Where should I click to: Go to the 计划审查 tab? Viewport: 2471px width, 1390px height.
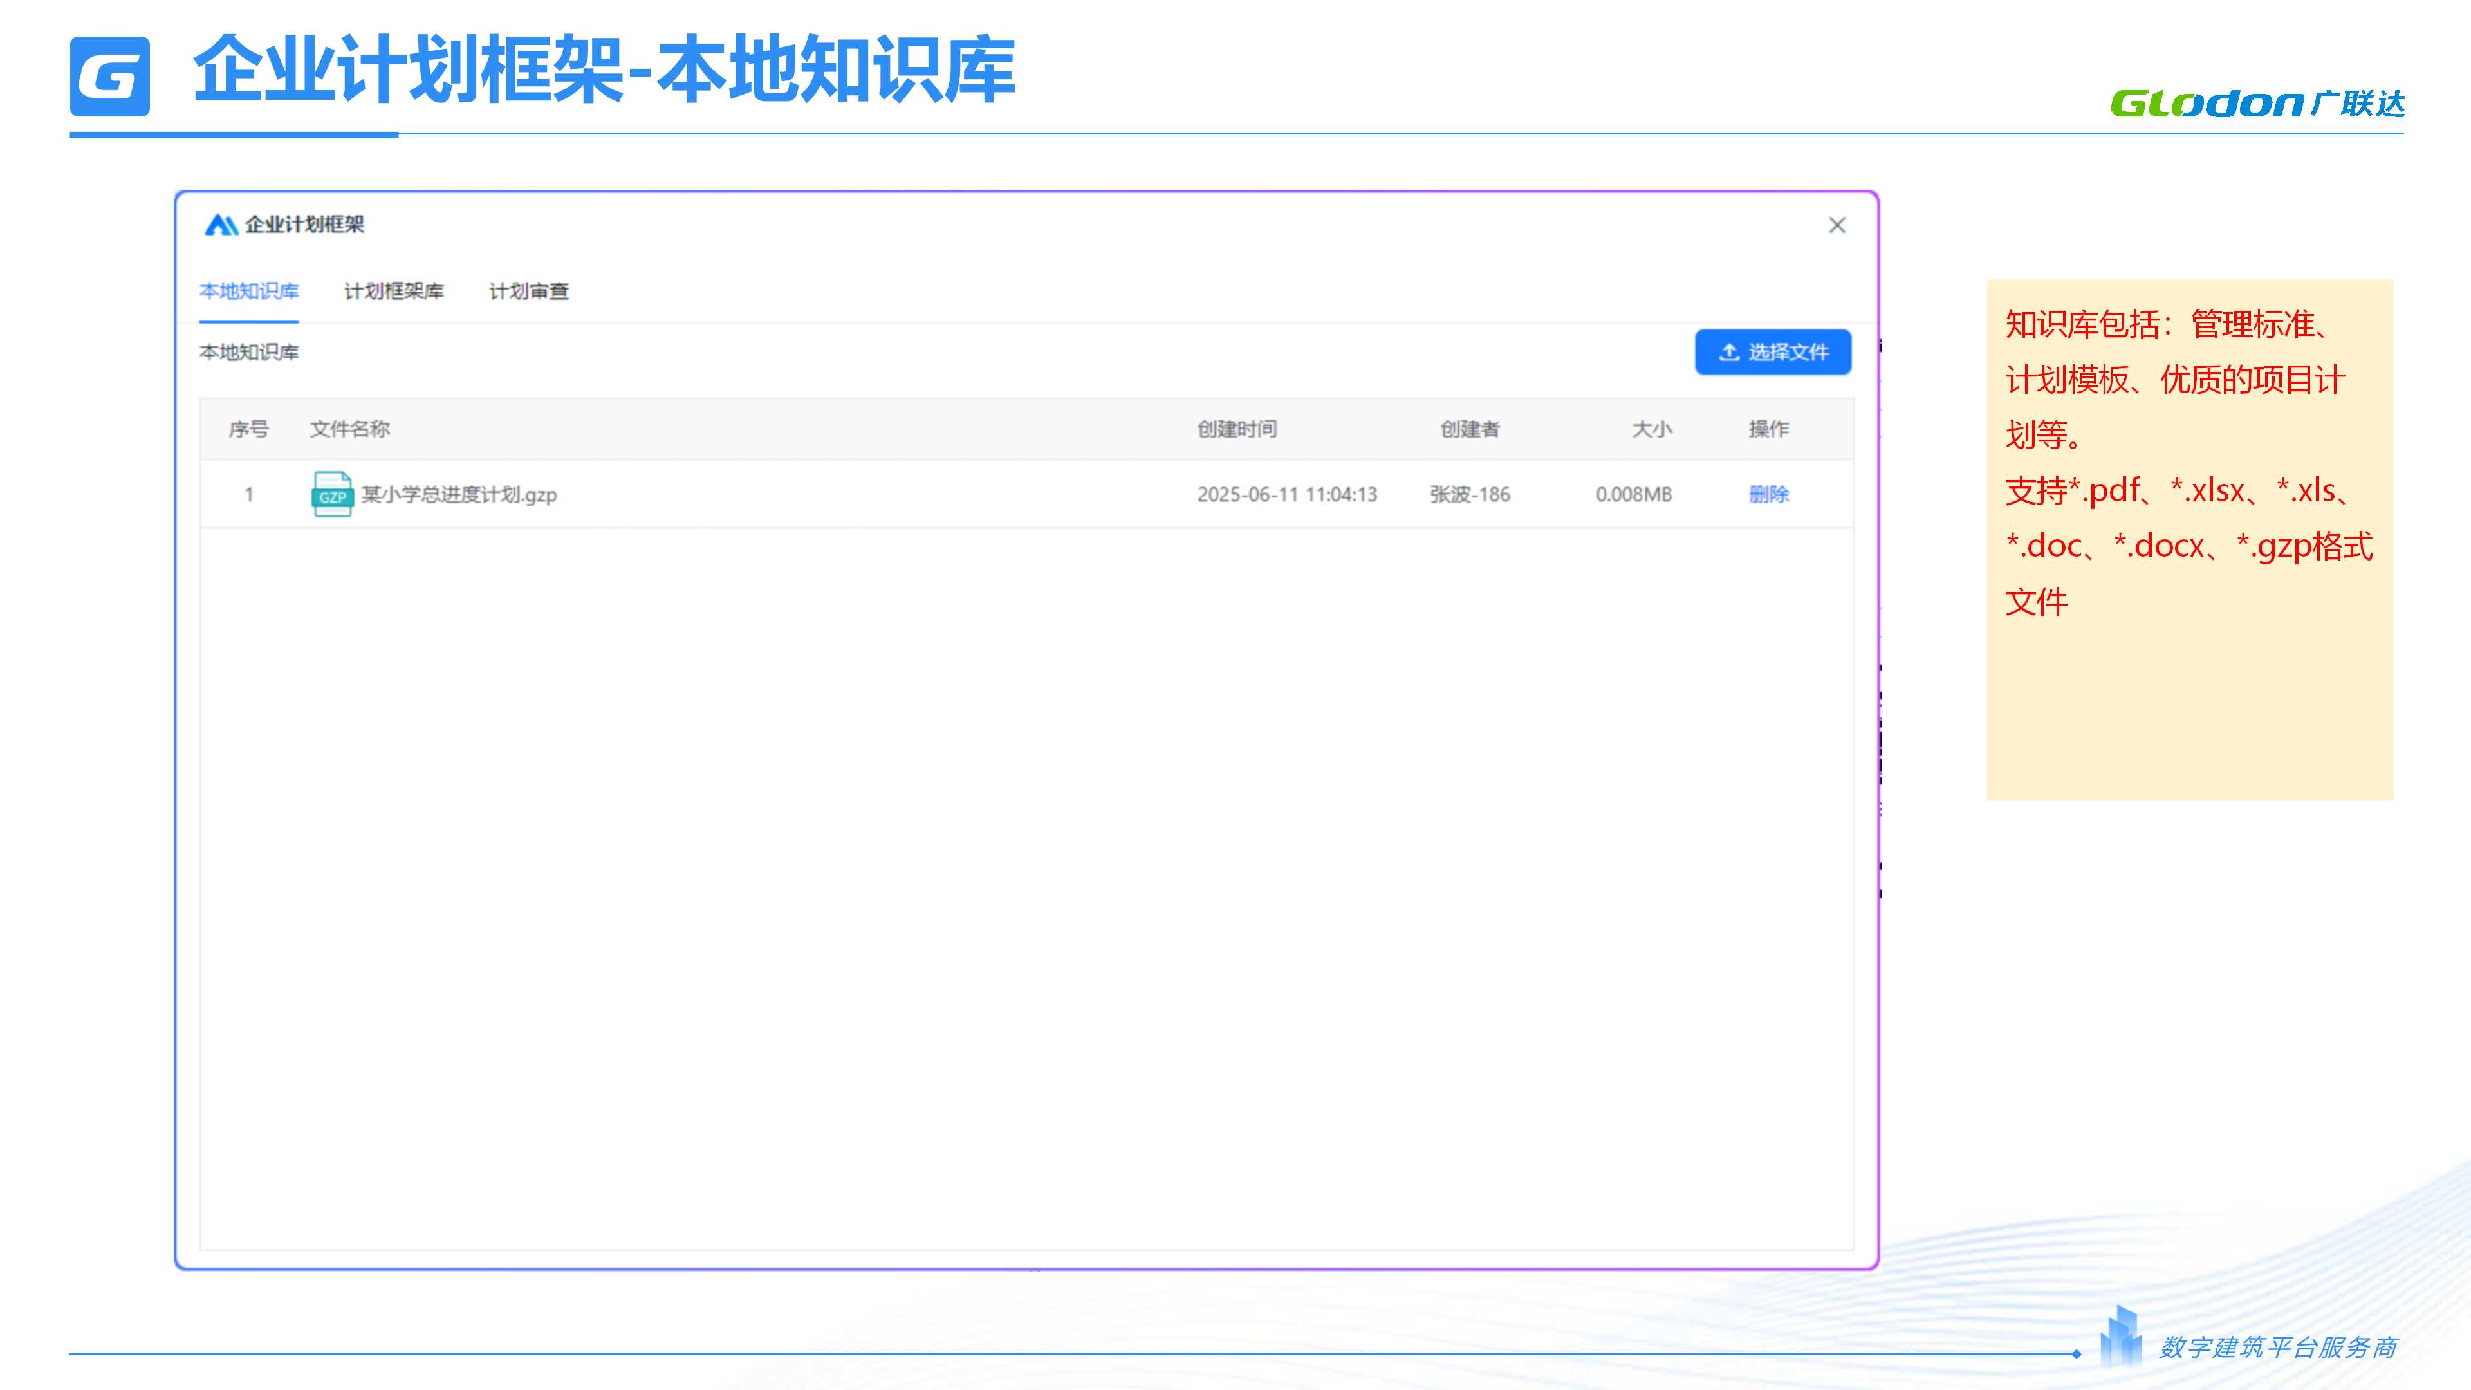(528, 292)
